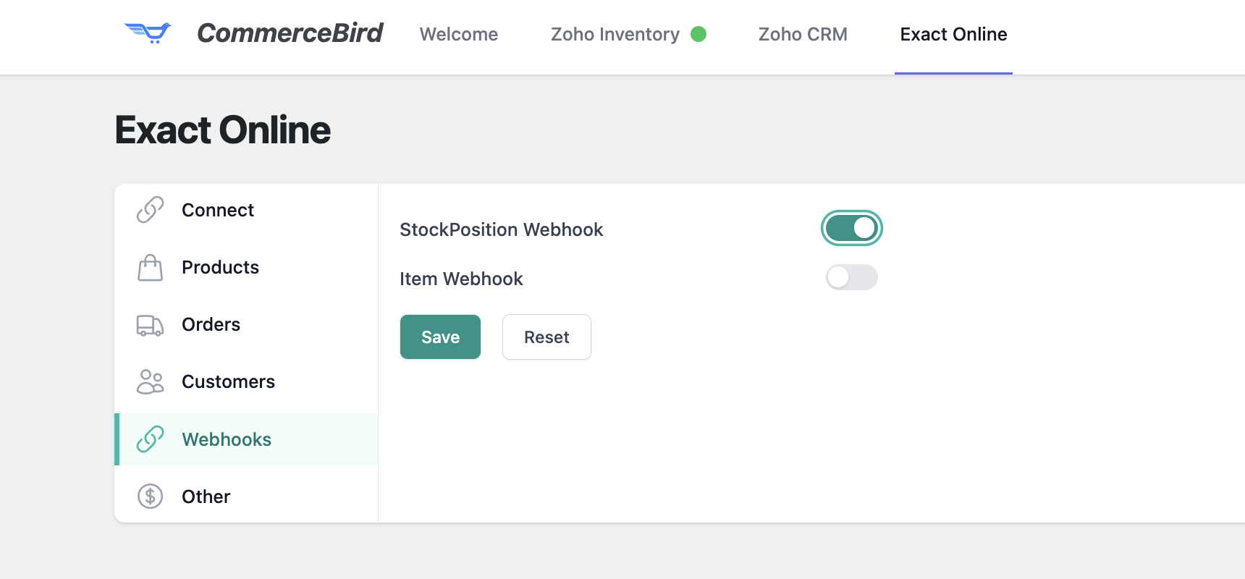Click the CommerceBird cart logo icon
The height and width of the screenshot is (579, 1245).
point(148,33)
